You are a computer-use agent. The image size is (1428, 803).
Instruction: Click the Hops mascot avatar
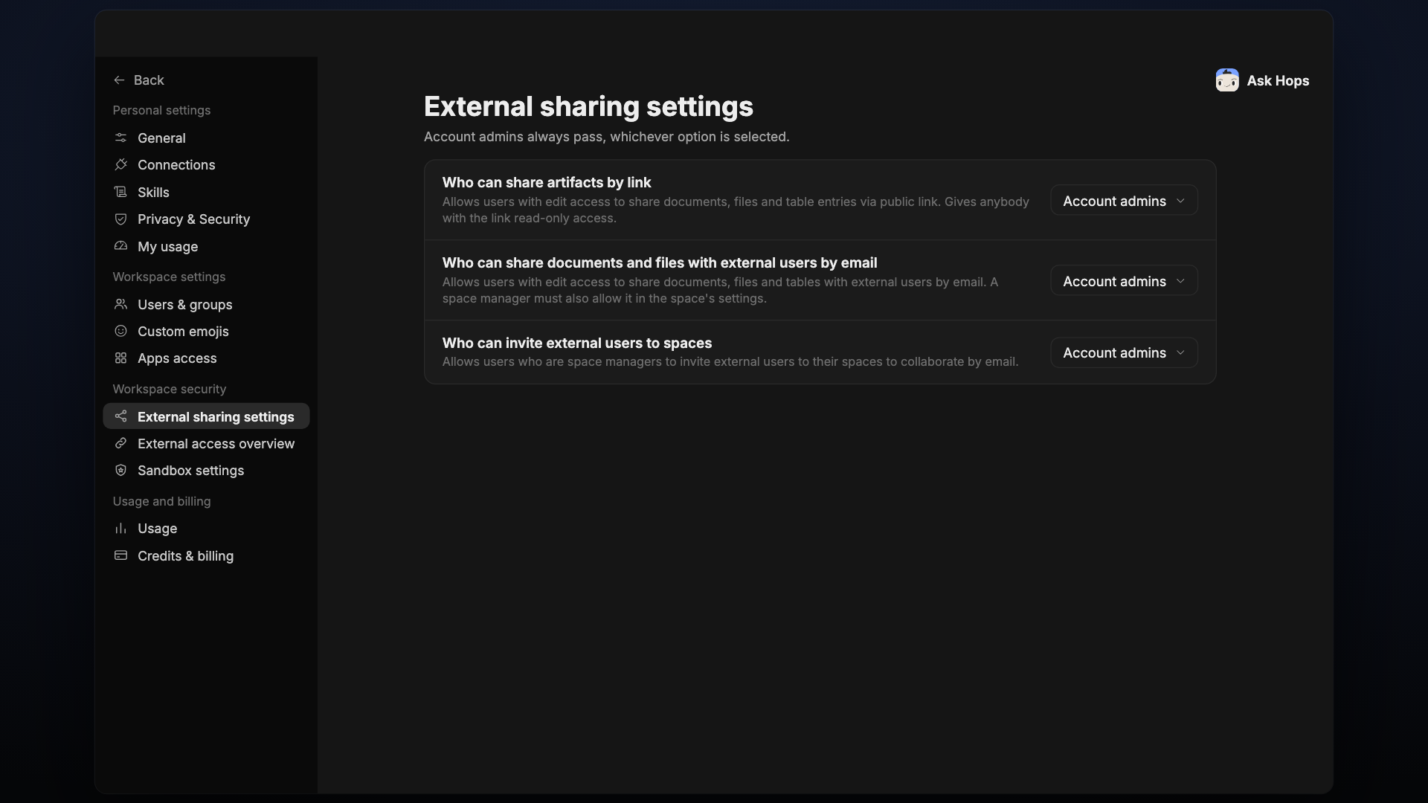click(x=1227, y=80)
